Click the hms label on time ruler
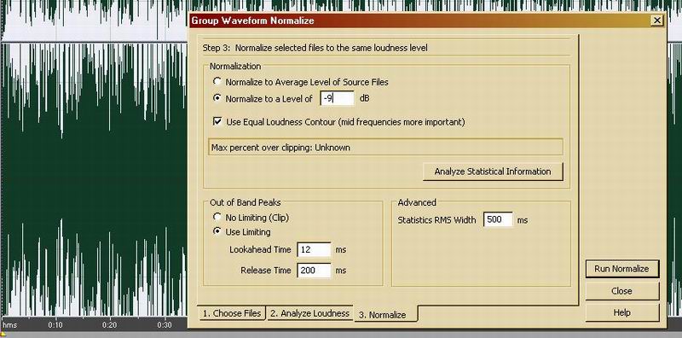The height and width of the screenshot is (338, 682). tap(9, 325)
